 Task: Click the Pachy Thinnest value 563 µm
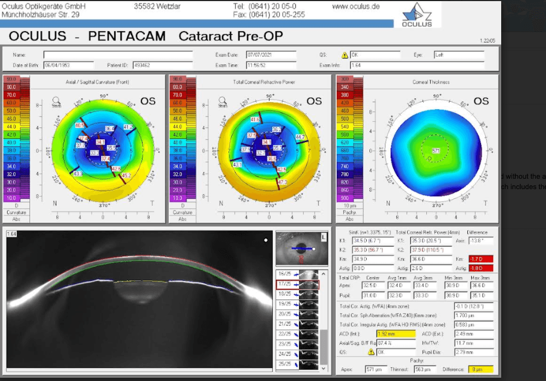click(x=425, y=369)
